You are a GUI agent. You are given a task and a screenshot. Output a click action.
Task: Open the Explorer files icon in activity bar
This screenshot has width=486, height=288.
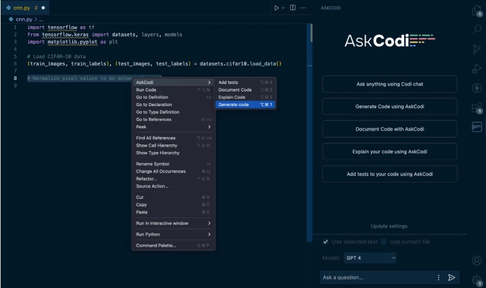coord(477,11)
